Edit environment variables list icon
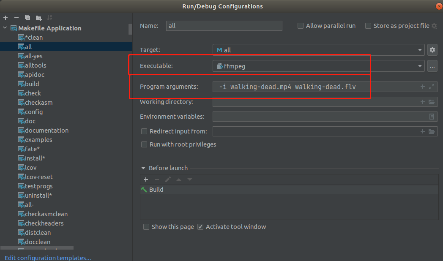Screen dimensions: 443x261 432,117
